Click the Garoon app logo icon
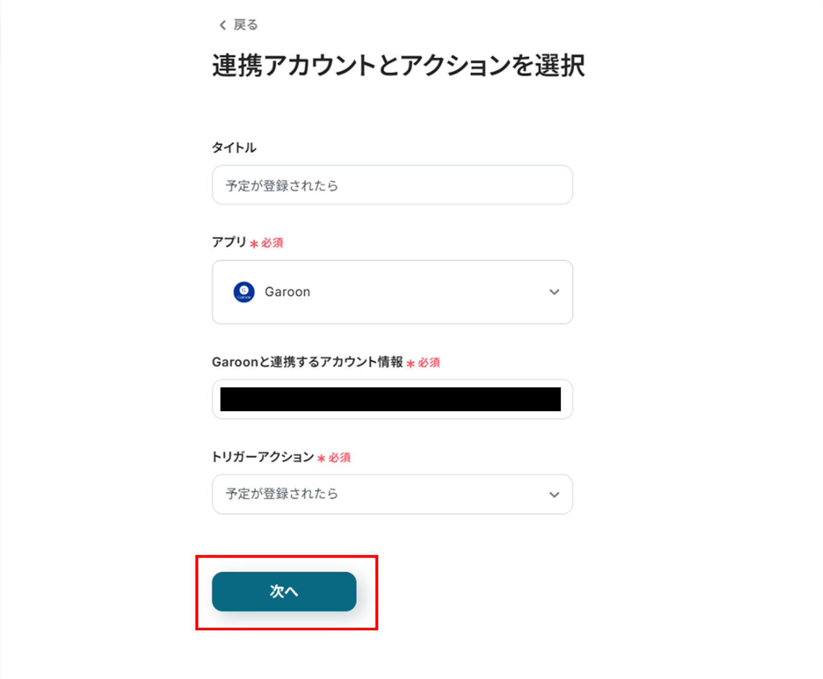The height and width of the screenshot is (679, 823). tap(244, 292)
